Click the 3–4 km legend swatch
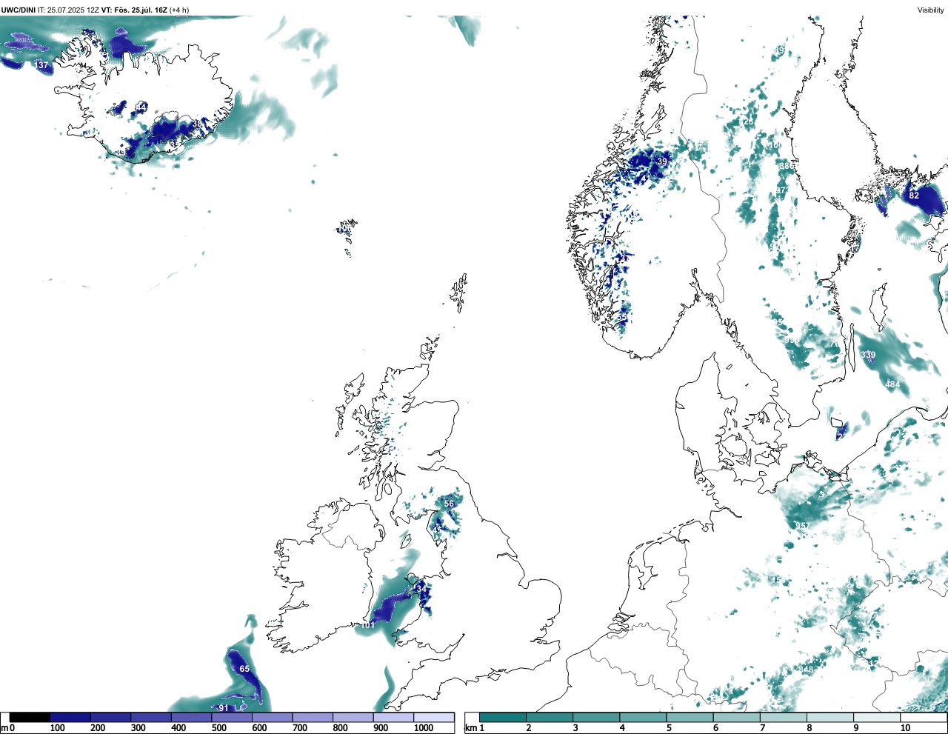This screenshot has height=734, width=948. [x=596, y=717]
